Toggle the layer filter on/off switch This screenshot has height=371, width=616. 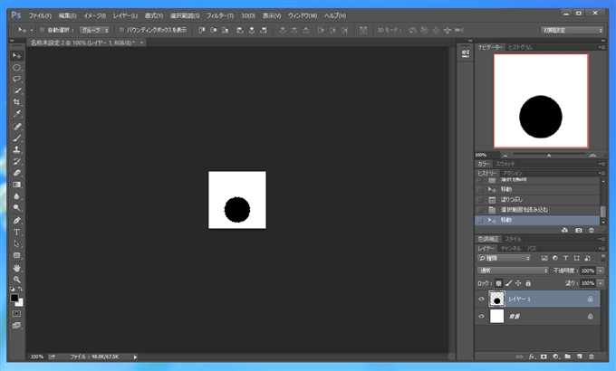pyautogui.click(x=602, y=258)
